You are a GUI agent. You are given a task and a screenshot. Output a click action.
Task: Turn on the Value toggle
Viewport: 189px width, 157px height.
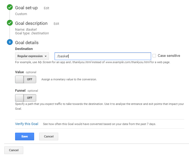[26, 79]
